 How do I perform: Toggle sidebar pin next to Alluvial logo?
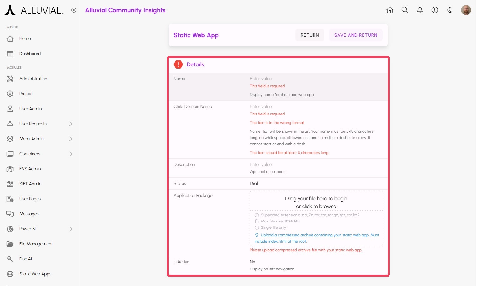74,10
